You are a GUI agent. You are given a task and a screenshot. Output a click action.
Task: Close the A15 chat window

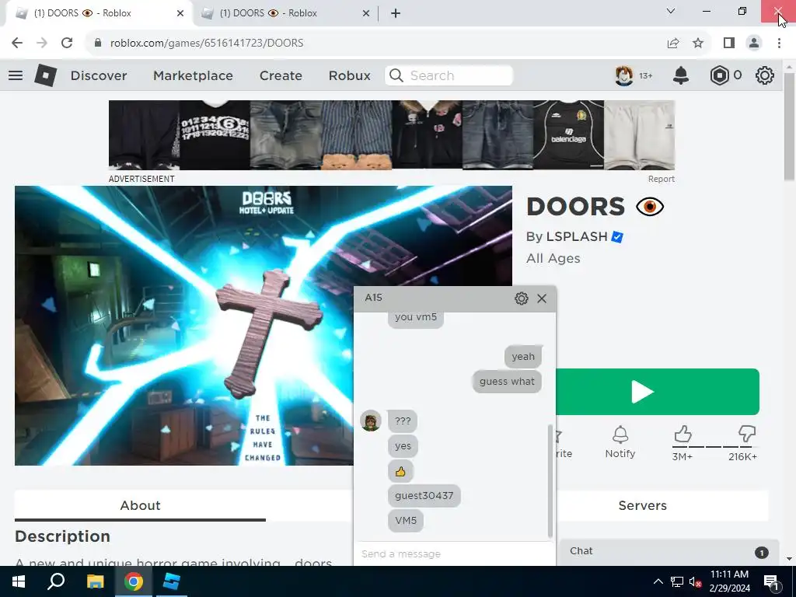point(542,298)
